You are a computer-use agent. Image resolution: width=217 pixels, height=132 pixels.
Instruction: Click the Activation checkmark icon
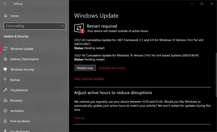tap(5, 111)
